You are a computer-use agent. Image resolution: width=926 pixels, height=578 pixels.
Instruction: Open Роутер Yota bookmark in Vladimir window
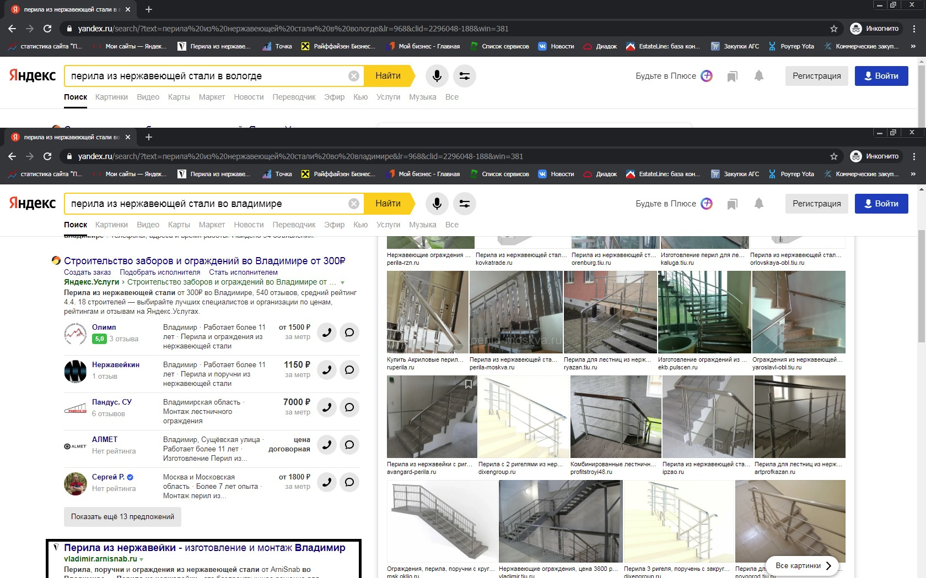[791, 174]
